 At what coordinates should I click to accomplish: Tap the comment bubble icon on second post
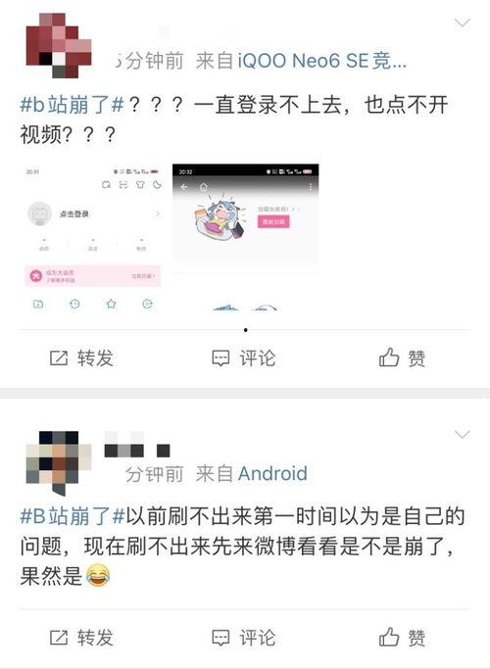click(x=220, y=639)
